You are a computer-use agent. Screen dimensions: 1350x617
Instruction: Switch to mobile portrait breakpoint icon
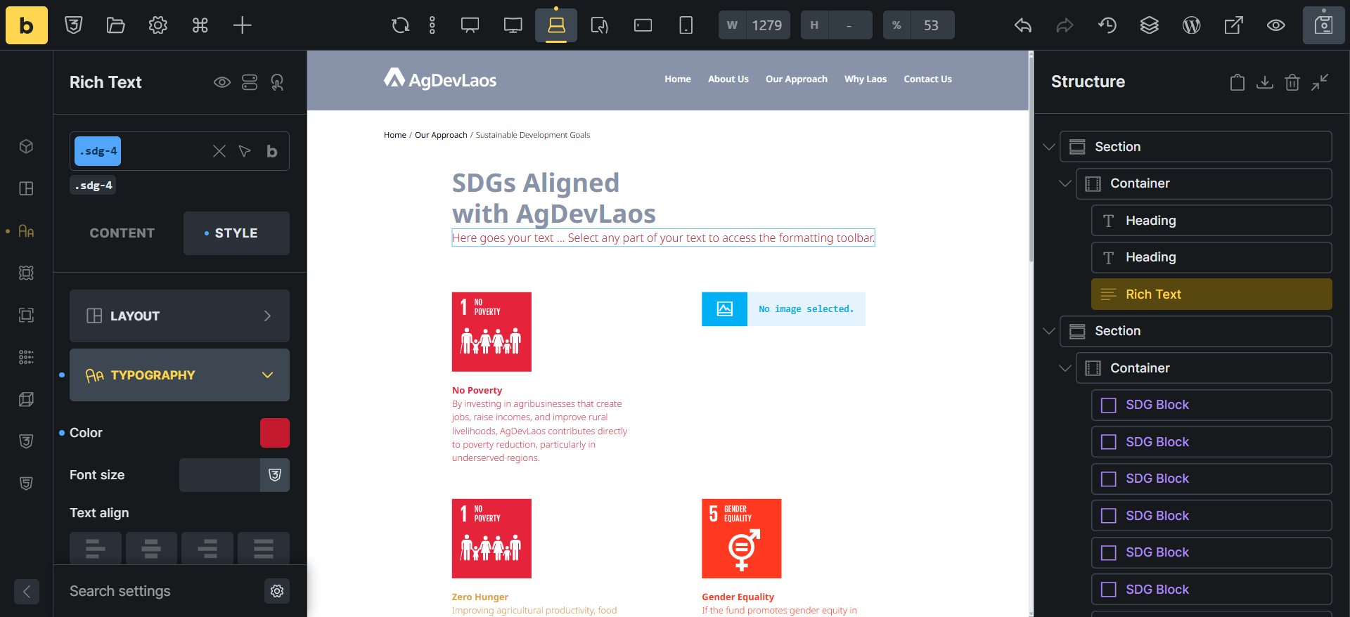pos(686,25)
